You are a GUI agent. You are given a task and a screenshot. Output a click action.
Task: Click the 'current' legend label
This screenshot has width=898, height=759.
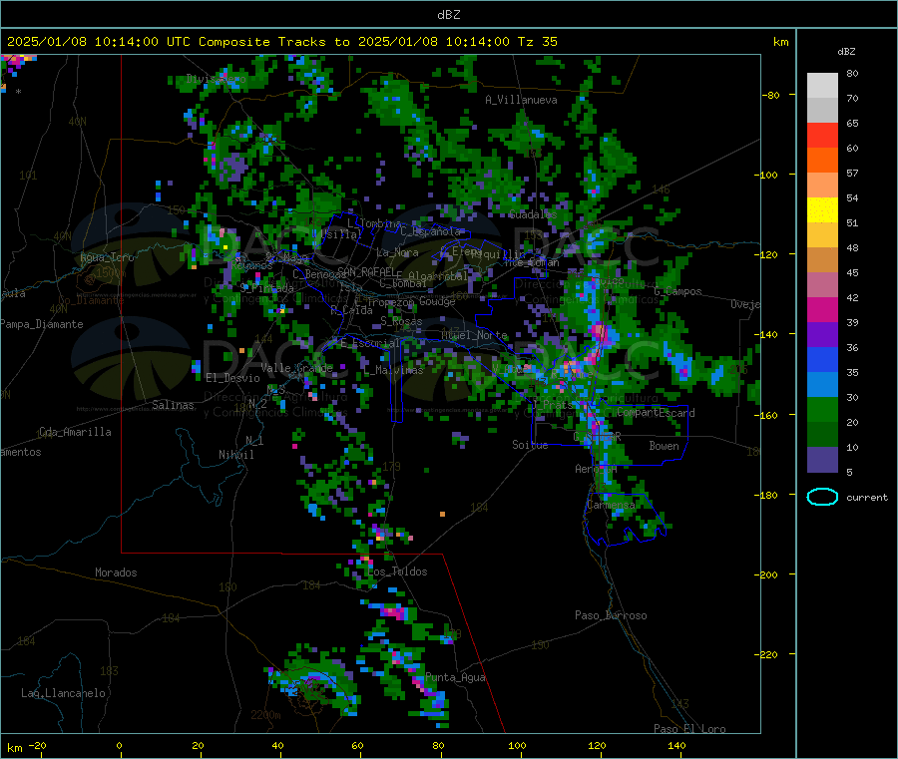click(x=867, y=498)
